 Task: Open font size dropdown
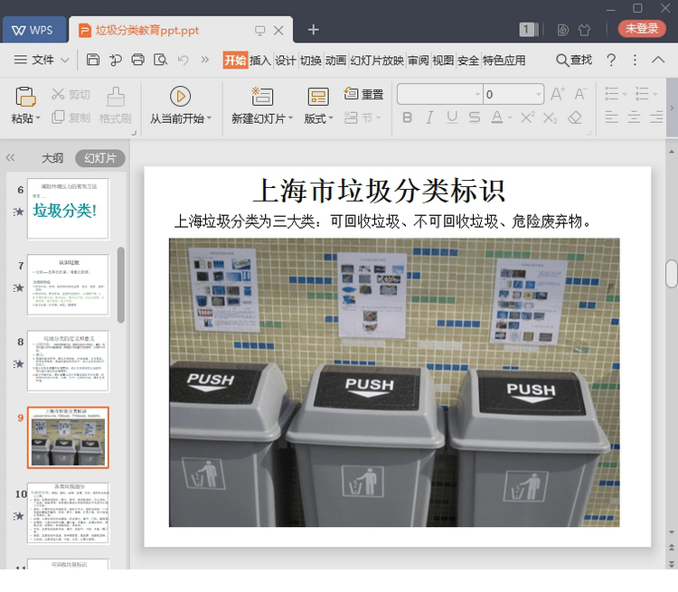[539, 94]
